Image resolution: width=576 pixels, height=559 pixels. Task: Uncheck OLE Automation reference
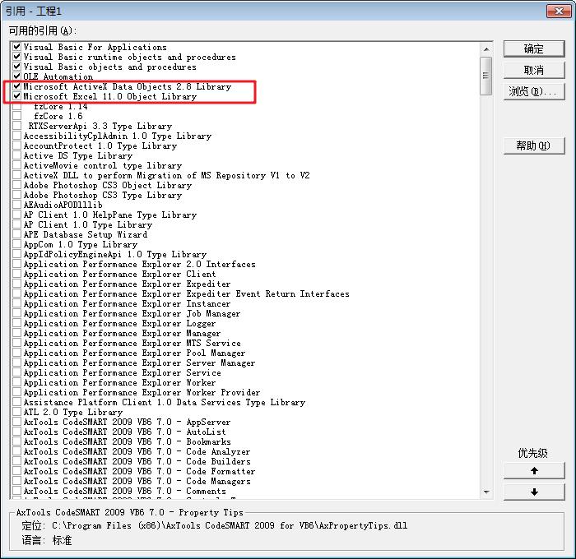pyautogui.click(x=17, y=76)
